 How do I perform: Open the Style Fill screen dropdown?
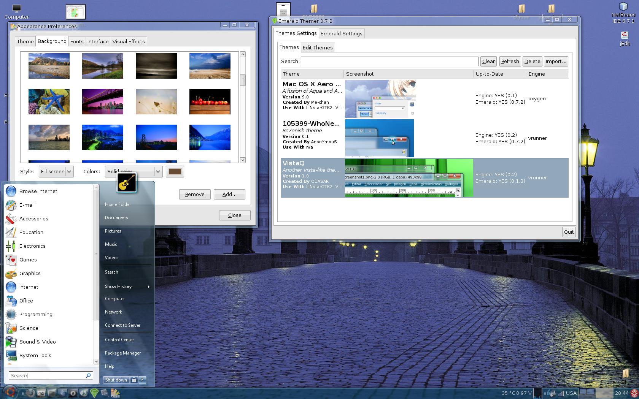point(56,171)
